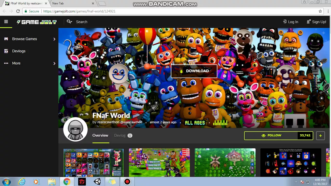Open Devlogs in the sidebar

tap(19, 51)
